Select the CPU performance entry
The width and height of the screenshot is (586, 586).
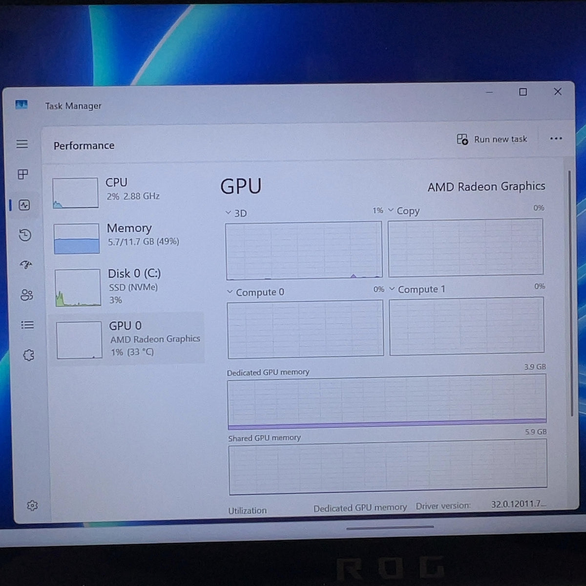126,192
